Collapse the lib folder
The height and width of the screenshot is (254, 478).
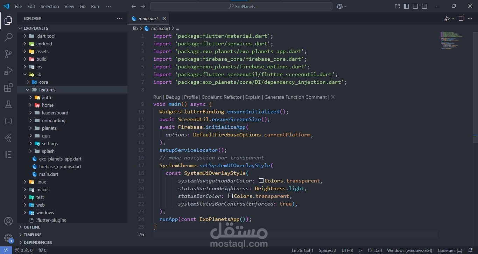[x=25, y=74]
